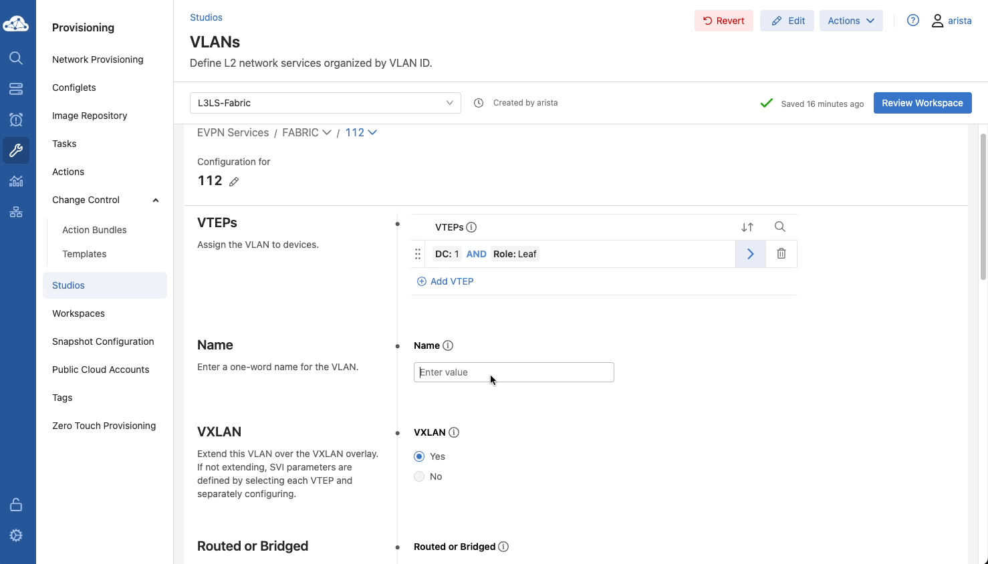The image size is (988, 564).
Task: Open settings gear in left rail
Action: coord(16,535)
